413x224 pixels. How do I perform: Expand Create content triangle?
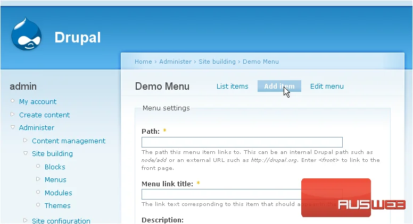12,114
